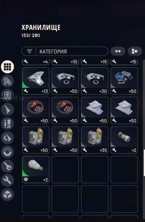Screen dimensions: 145x222
Task: Open the chain links sidebar category
Action: (x=7, y=81)
